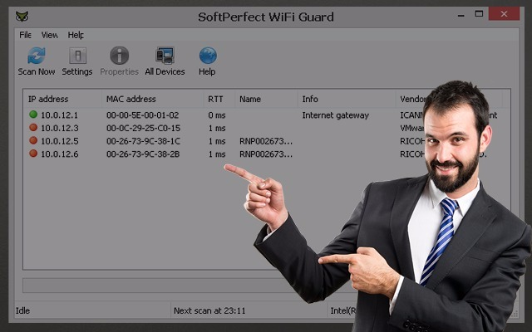Viewport: 532px width, 332px height.
Task: Click RNP002673... name in 10.0.12.5 row
Action: [x=266, y=141]
